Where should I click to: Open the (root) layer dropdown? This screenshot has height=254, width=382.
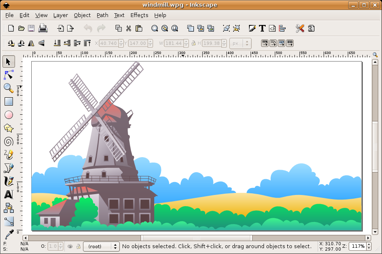[x=101, y=246]
